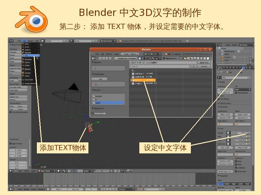Image resolution: width=261 pixels, height=195 pixels.
Task: Click the minus filename decrement icon
Action: (x=192, y=66)
